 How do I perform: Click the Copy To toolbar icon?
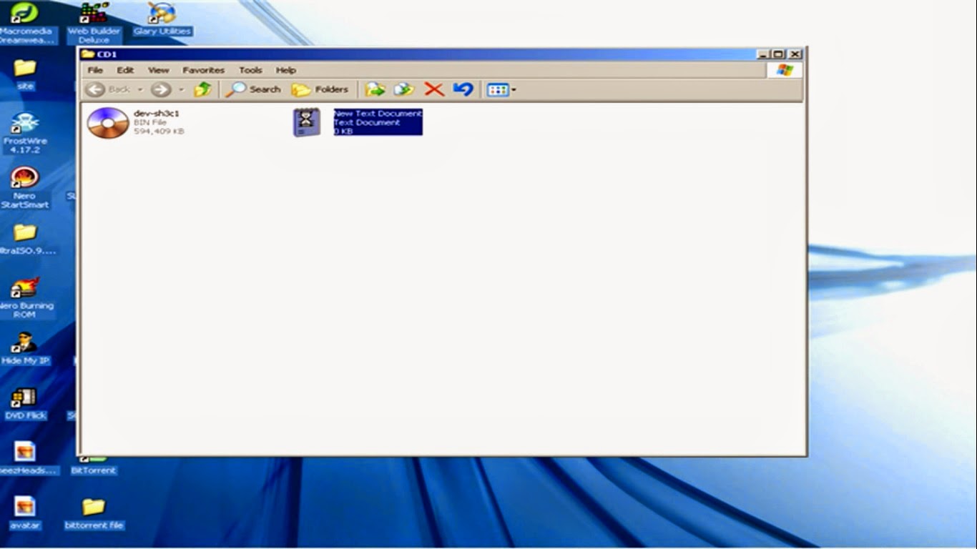point(404,89)
